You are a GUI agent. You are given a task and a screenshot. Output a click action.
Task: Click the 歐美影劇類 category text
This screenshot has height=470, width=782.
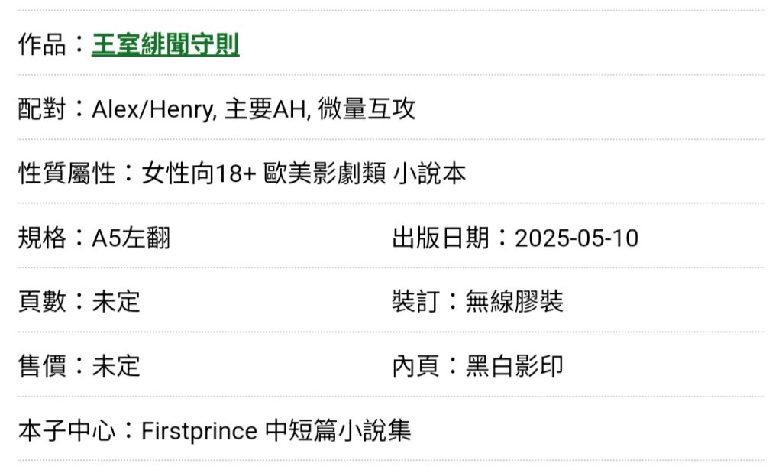325,173
